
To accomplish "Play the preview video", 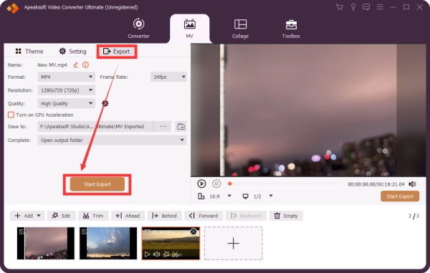I will (x=201, y=183).
